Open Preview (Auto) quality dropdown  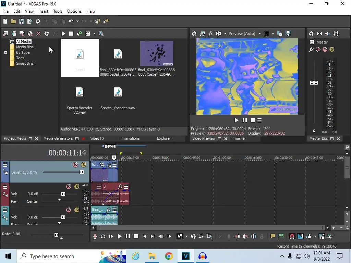coord(259,34)
